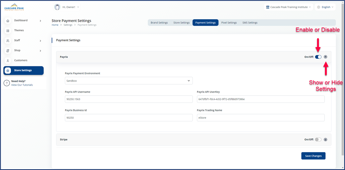Open the View Our Tutorials link
Image resolution: width=345 pixels, height=170 pixels.
click(22, 85)
